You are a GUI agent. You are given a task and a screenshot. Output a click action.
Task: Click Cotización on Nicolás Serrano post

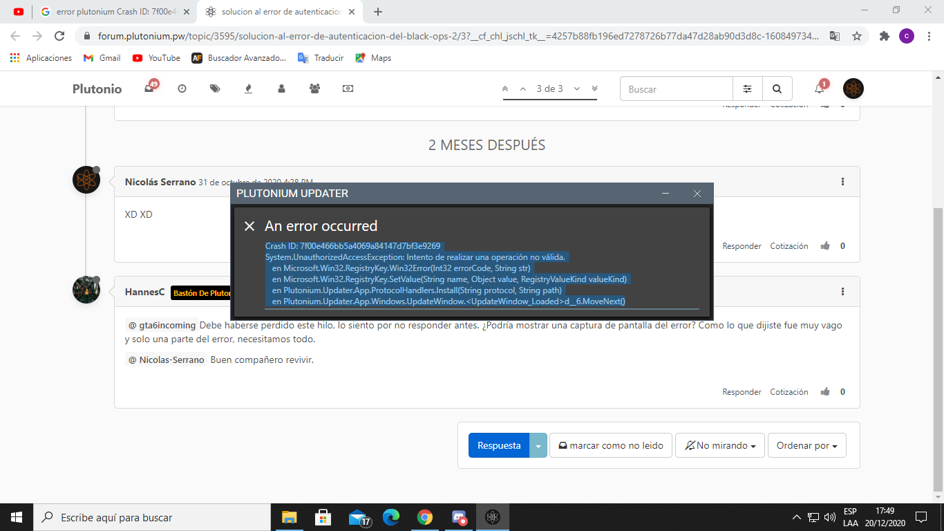pos(789,246)
